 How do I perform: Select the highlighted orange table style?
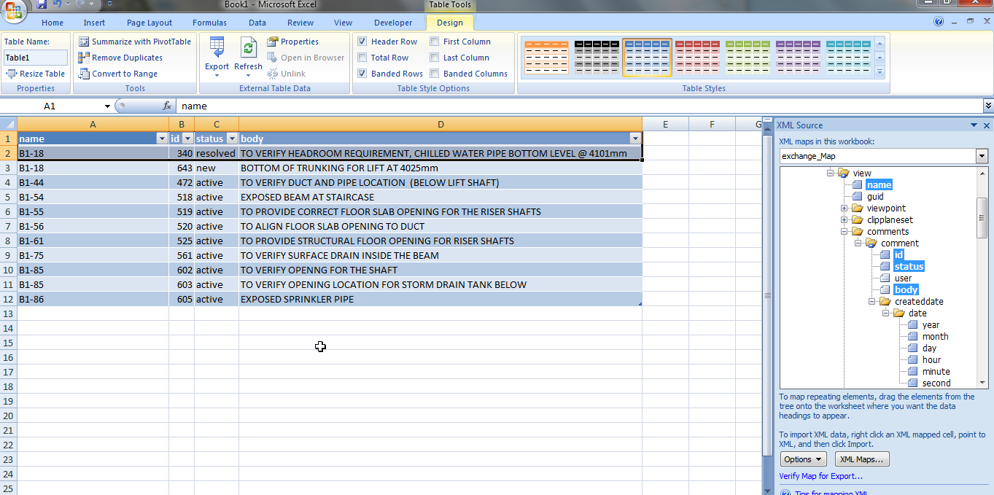(646, 57)
